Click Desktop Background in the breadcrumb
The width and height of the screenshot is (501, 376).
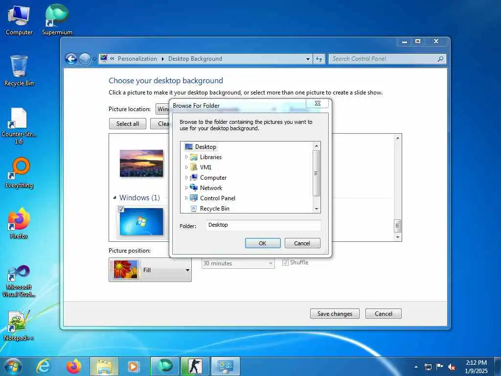click(195, 59)
